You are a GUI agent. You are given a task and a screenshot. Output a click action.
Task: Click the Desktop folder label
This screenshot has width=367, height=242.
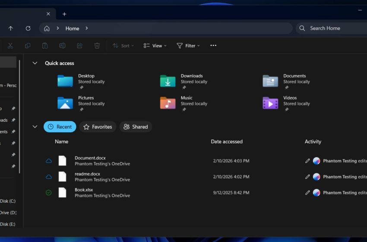(x=86, y=76)
